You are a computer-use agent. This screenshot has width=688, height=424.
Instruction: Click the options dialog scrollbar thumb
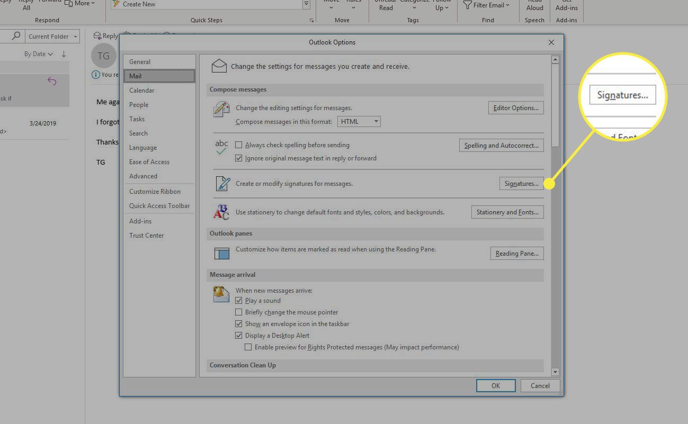coord(555,106)
